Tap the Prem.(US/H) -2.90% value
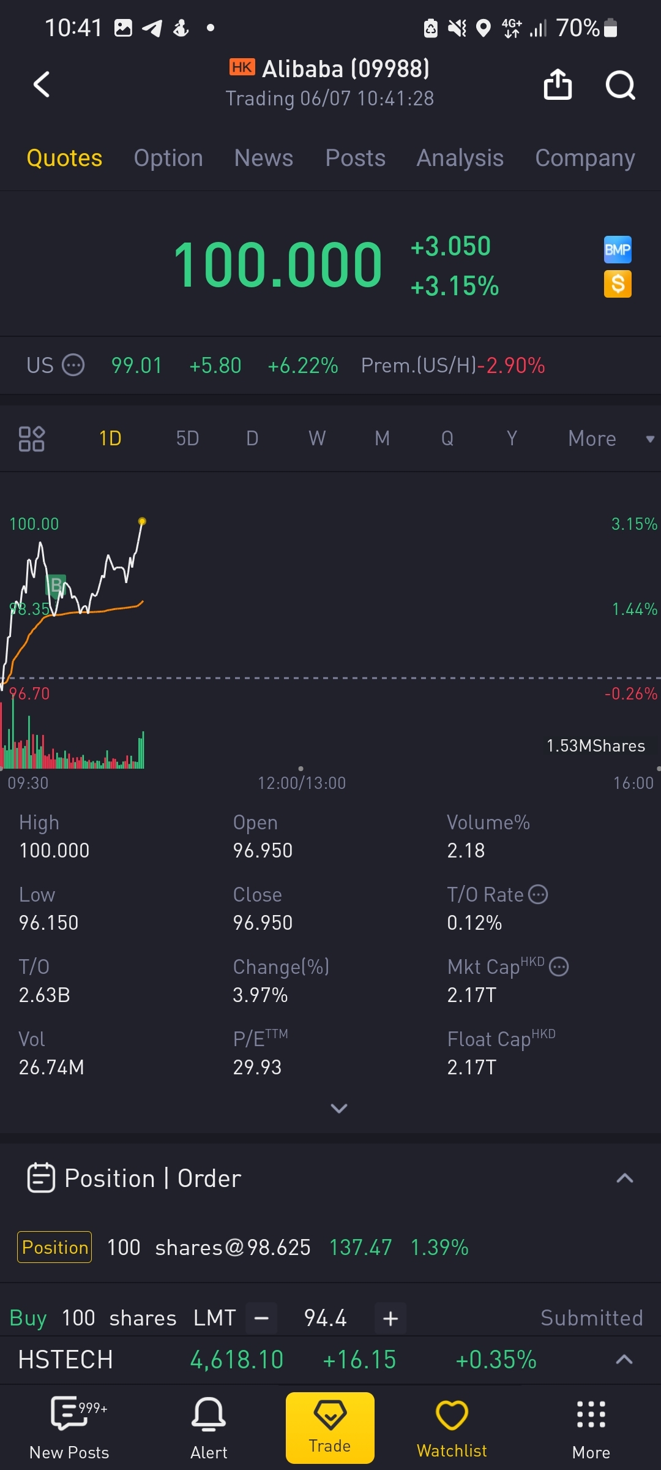Image resolution: width=661 pixels, height=1470 pixels. (511, 366)
